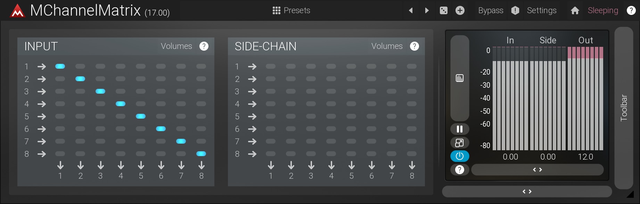Viewport: 640px width, 204px height.
Task: Enable input 1 to output 2 routing
Action: pos(80,66)
